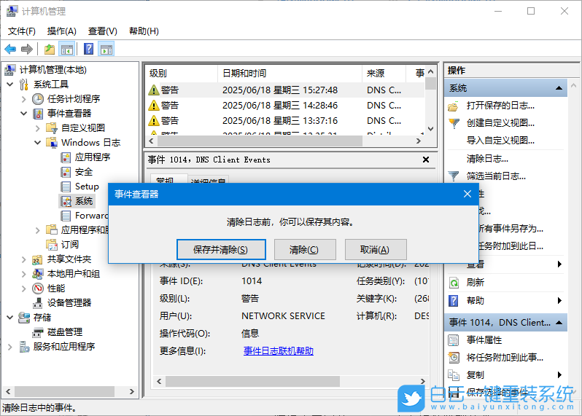Click the Event Viewer icon in tree

coord(38,114)
